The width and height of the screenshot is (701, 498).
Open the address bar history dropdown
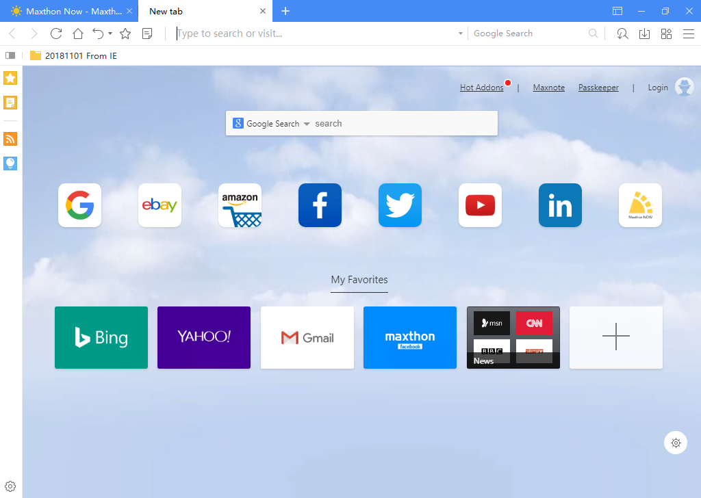[461, 34]
